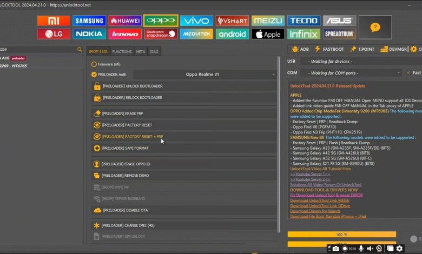Launch ADB mode from the toolbar
This screenshot has width=422, height=254.
coord(300,49)
